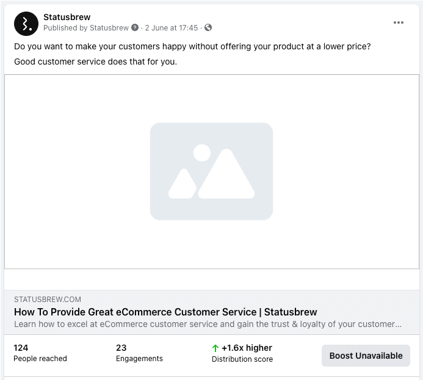Click the post text about happy customers

(192, 46)
